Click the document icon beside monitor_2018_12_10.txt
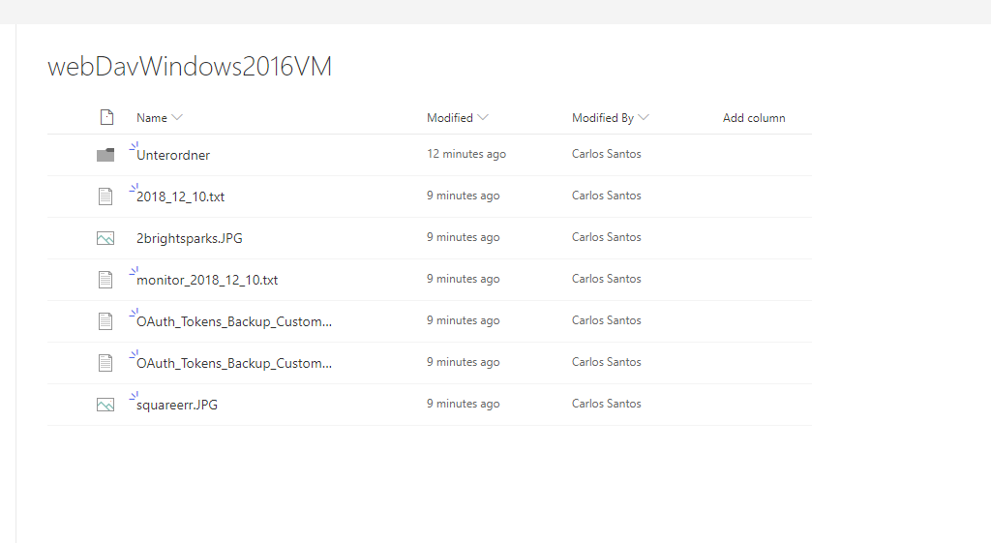 105,280
